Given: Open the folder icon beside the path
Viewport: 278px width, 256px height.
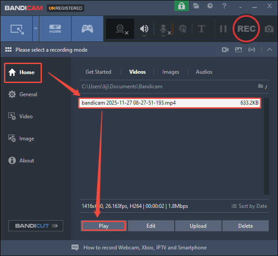Looking at the screenshot, I should 260,86.
